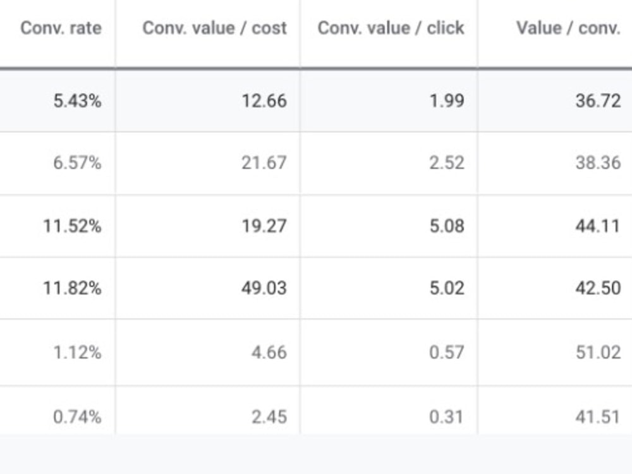The image size is (632, 474).
Task: Click the 1.99 value per click cell
Action: [x=447, y=100]
